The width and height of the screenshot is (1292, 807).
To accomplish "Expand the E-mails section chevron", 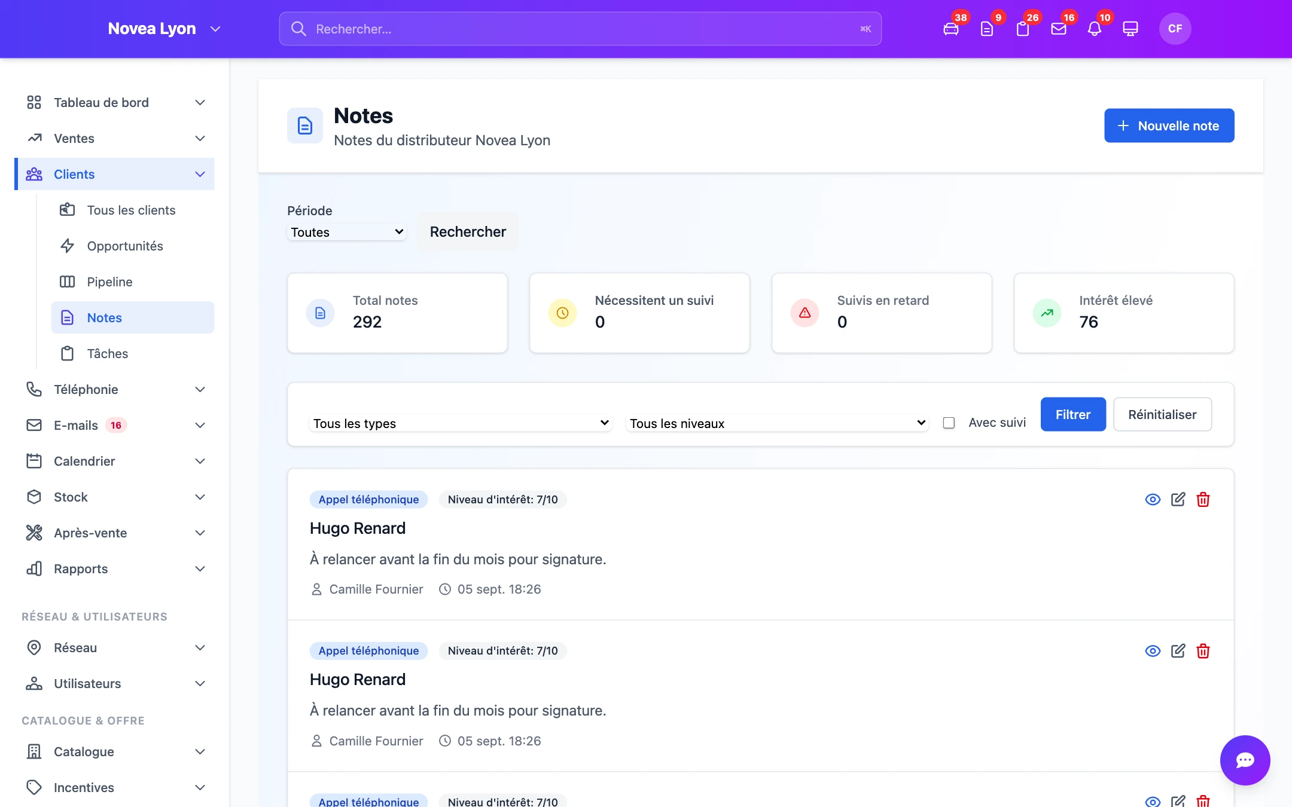I will point(200,425).
